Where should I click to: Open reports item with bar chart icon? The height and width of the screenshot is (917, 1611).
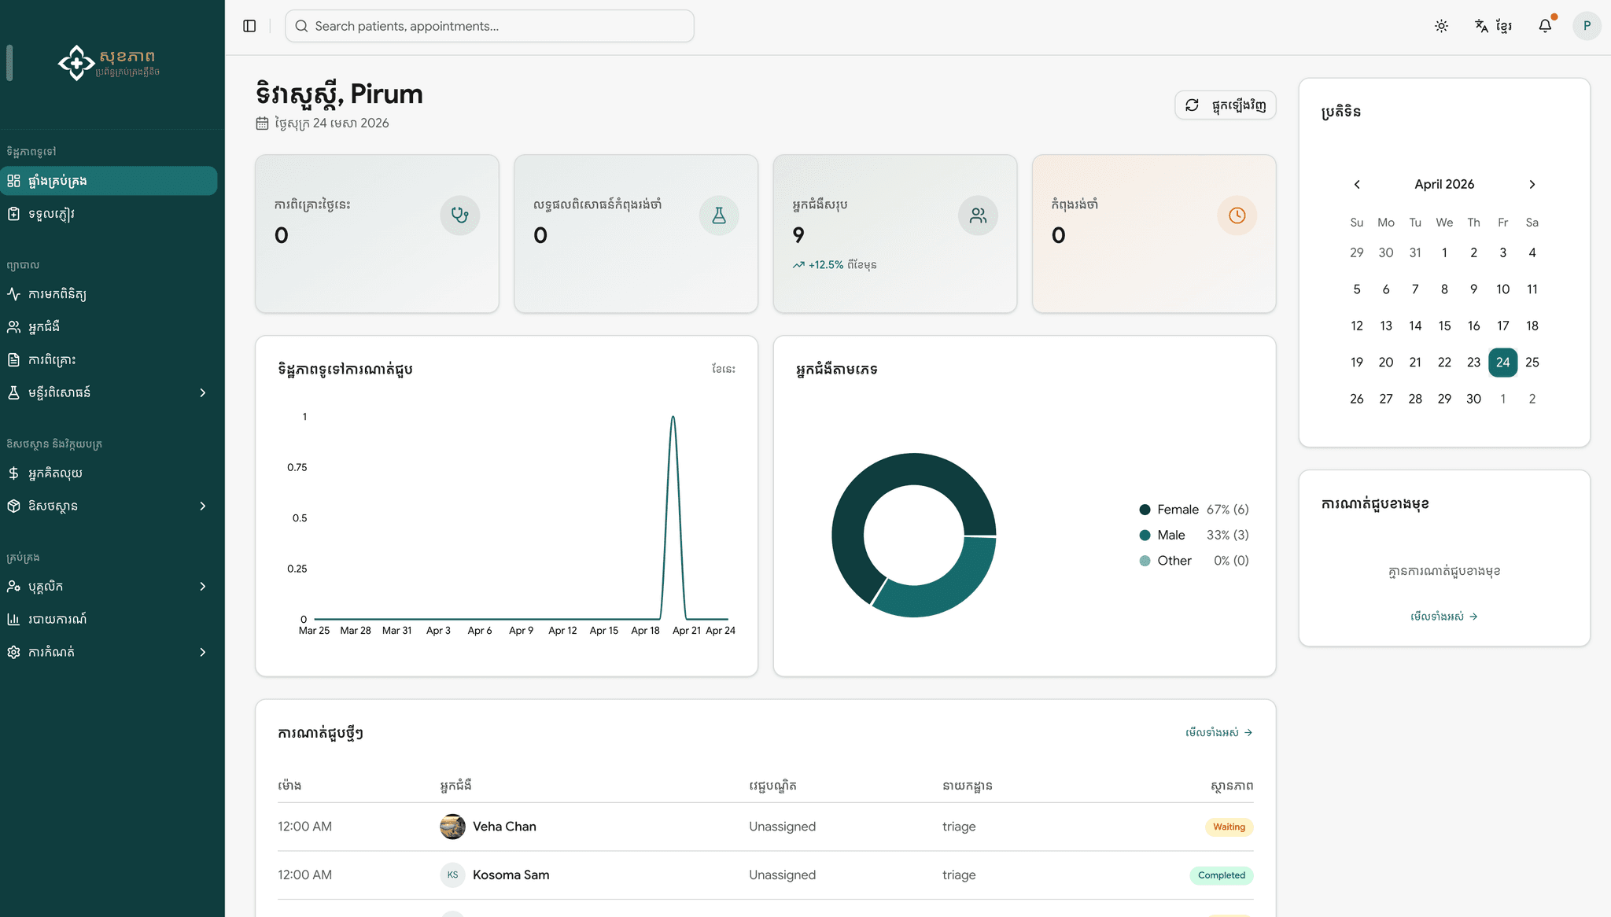[109, 619]
